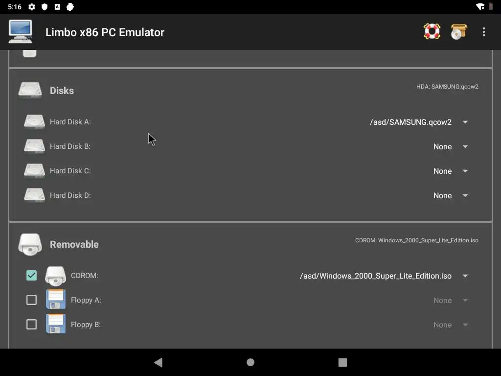This screenshot has height=376, width=501.
Task: Click the install box with disc icon
Action: point(459,32)
